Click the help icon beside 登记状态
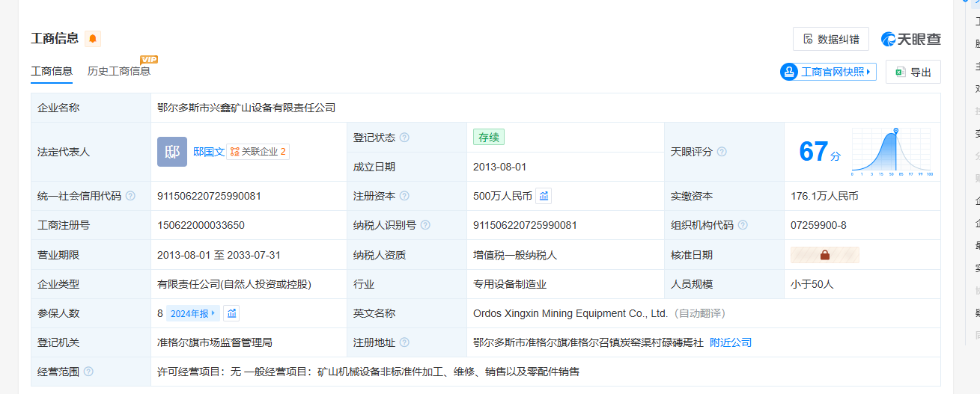This screenshot has width=980, height=394. pyautogui.click(x=404, y=138)
